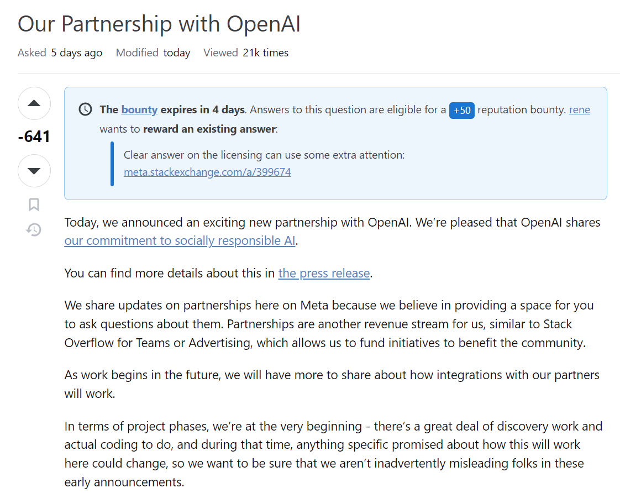620x493 pixels.
Task: Click the "Viewed 21k times" counter
Action: (246, 53)
